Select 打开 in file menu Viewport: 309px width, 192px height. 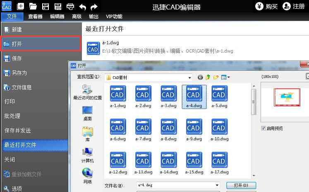(x=41, y=44)
